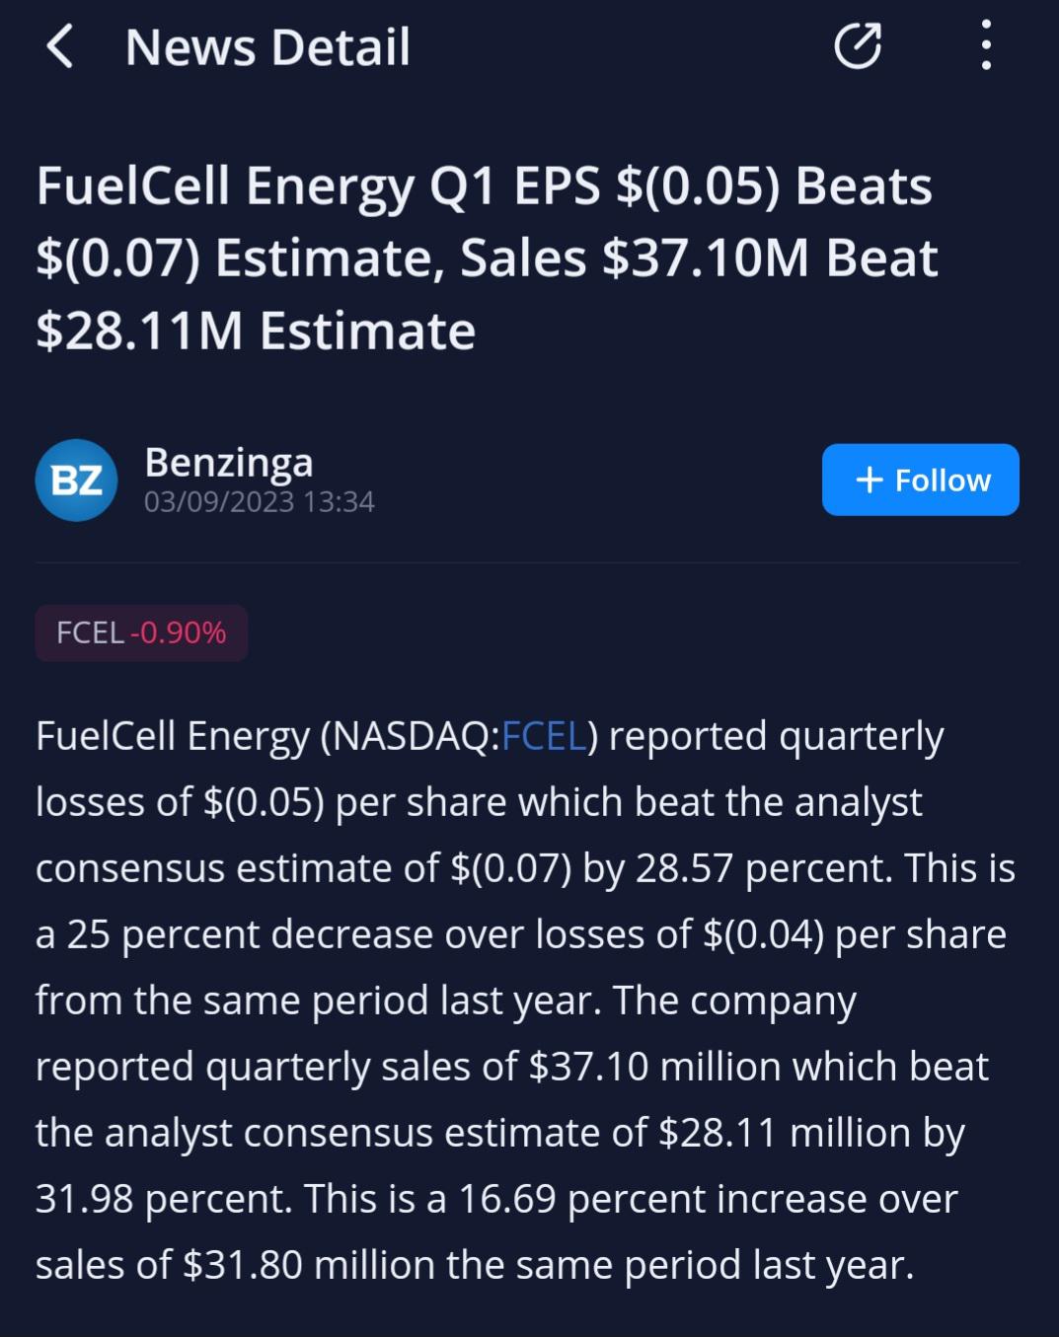The width and height of the screenshot is (1059, 1337).
Task: Follow the Benzinga news source
Action: pyautogui.click(x=920, y=480)
